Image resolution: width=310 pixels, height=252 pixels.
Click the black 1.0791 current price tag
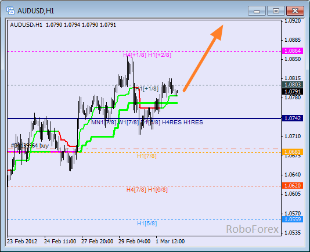293,92
